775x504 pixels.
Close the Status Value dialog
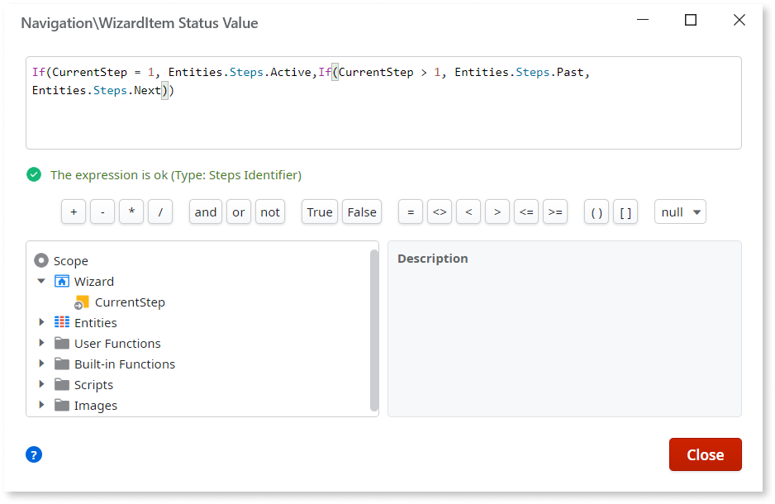click(x=705, y=454)
